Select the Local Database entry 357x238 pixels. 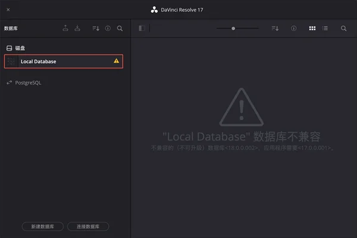coord(64,61)
